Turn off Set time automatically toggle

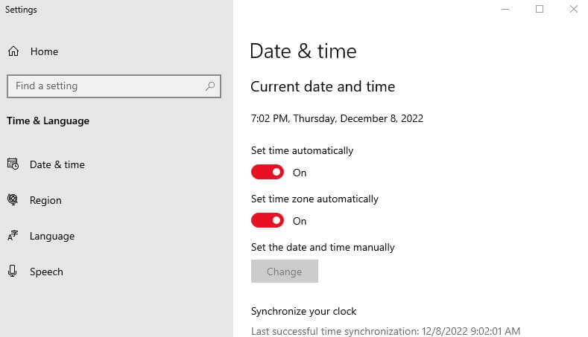(268, 173)
